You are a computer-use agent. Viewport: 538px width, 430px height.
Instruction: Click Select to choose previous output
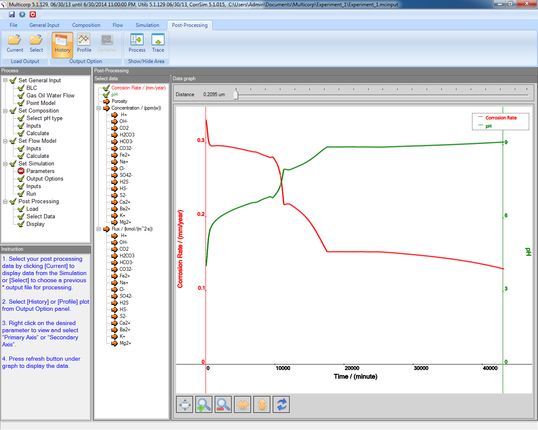point(36,43)
